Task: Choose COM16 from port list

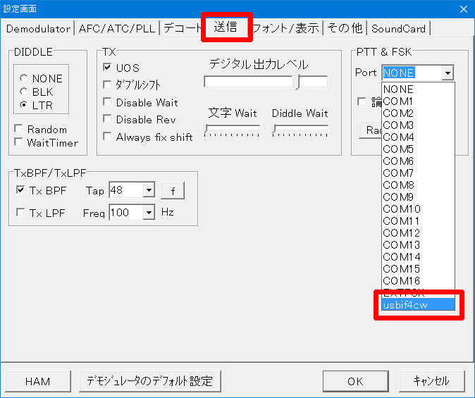Action: [418, 281]
